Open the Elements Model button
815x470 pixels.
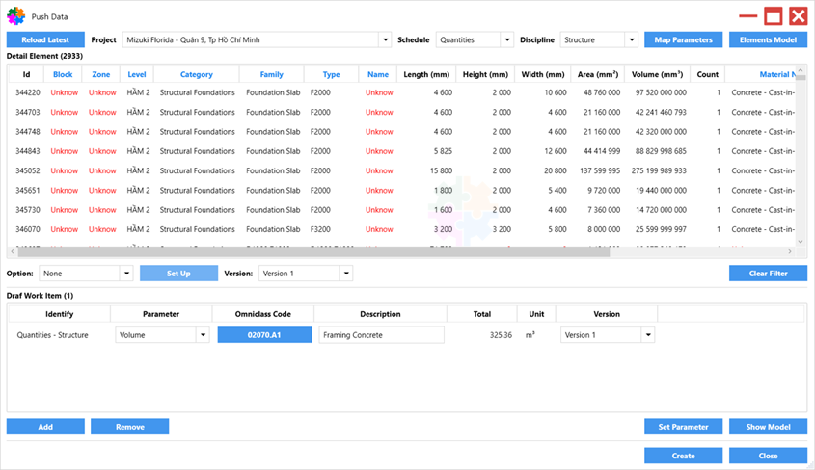pyautogui.click(x=768, y=39)
